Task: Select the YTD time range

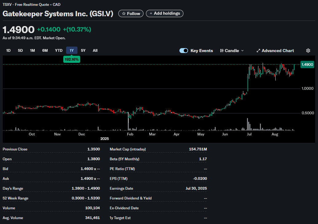Action: (59, 51)
